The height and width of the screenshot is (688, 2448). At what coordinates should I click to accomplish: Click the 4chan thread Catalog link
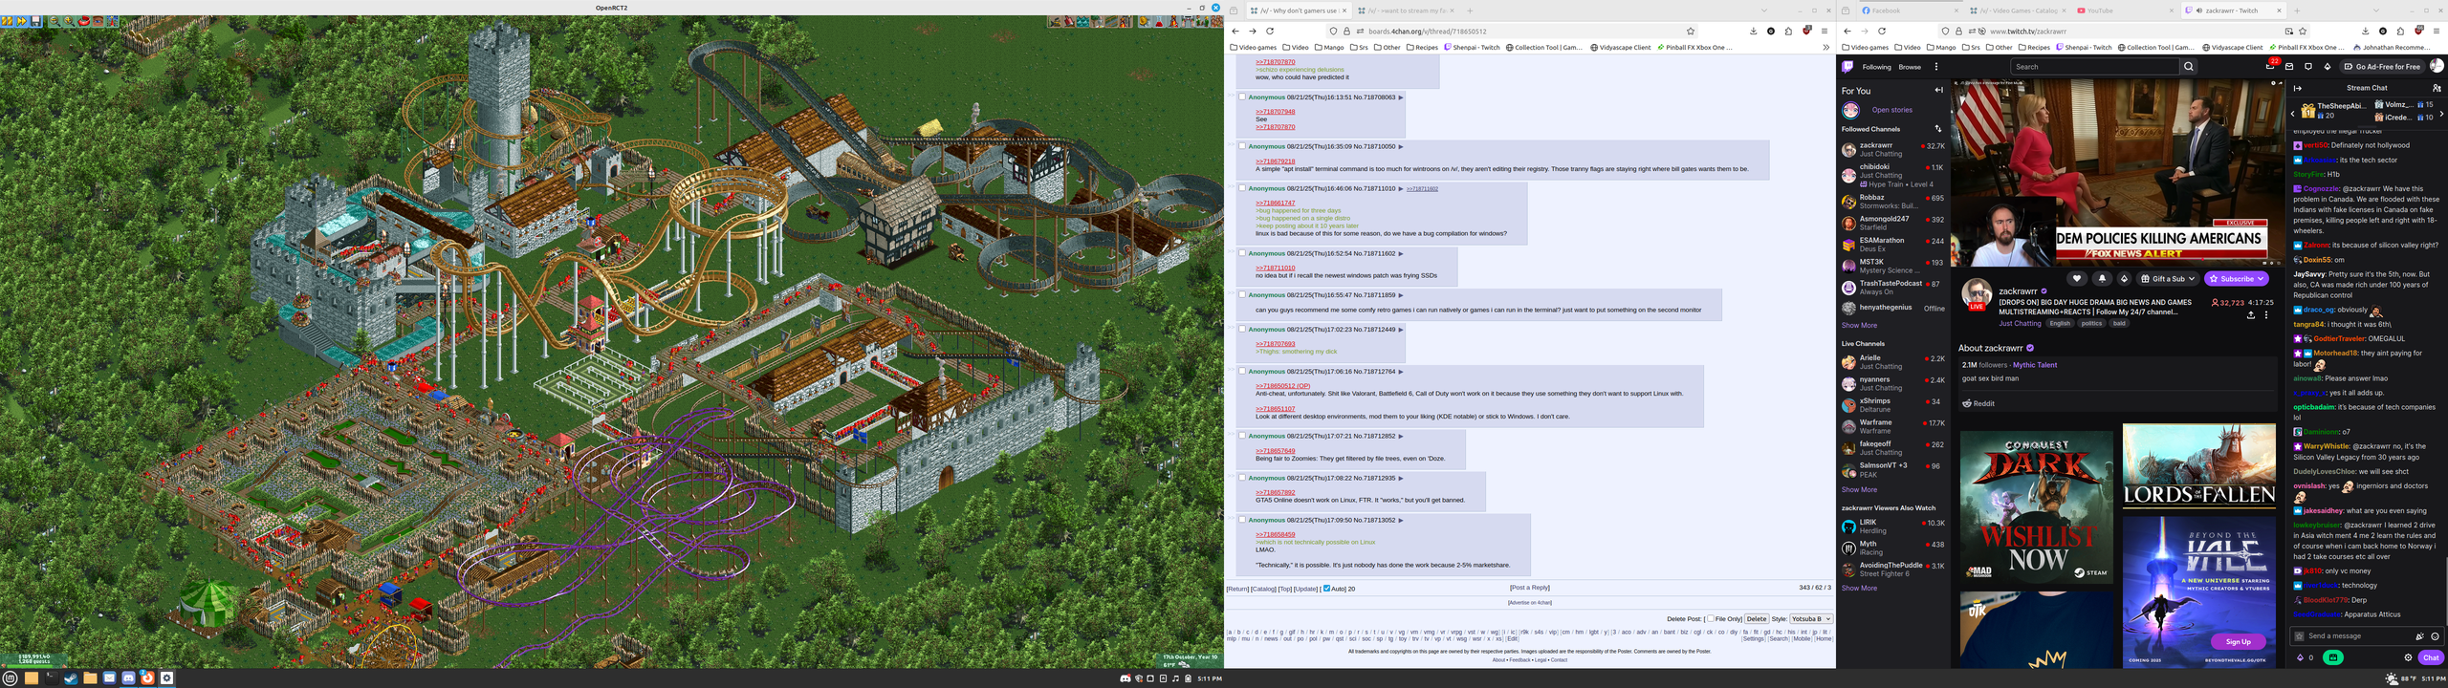[x=1263, y=589]
